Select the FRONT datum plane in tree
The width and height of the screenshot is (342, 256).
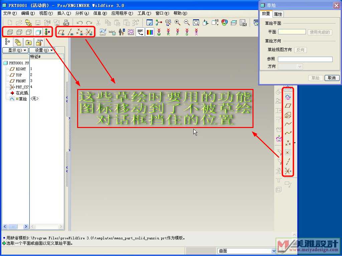point(18,81)
